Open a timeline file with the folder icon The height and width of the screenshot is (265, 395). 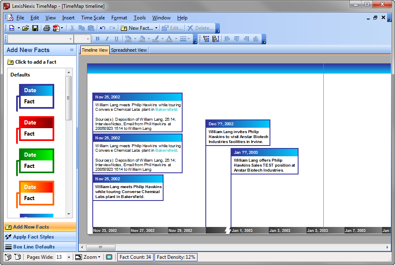click(x=25, y=28)
